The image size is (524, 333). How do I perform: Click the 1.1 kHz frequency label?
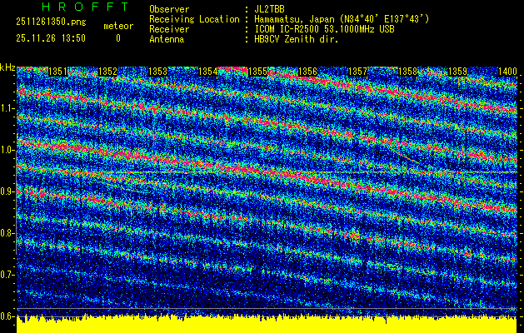[x=7, y=108]
